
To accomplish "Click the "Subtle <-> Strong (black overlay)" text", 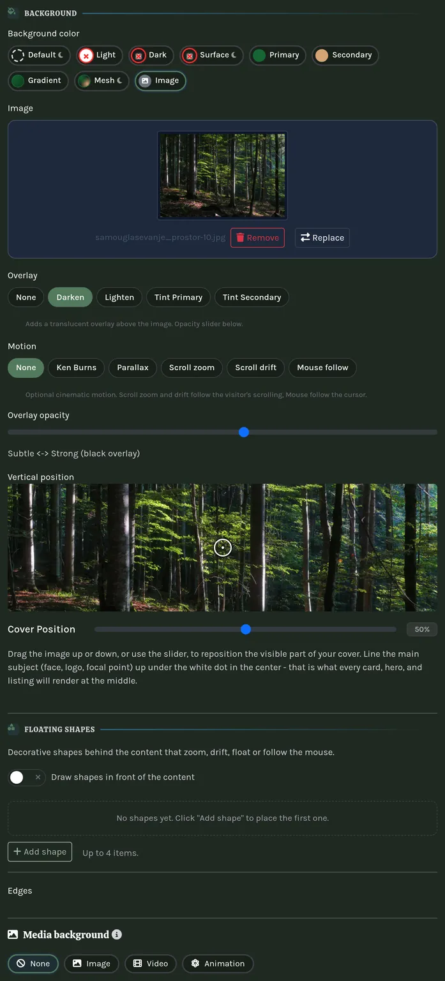I will pyautogui.click(x=73, y=454).
